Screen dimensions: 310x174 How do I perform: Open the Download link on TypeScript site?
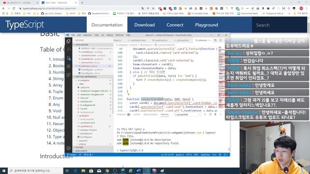click(144, 25)
